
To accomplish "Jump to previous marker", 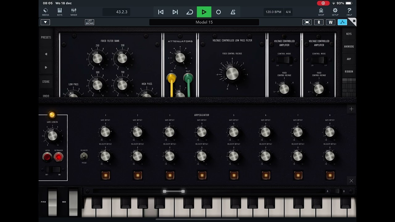I will (x=160, y=12).
